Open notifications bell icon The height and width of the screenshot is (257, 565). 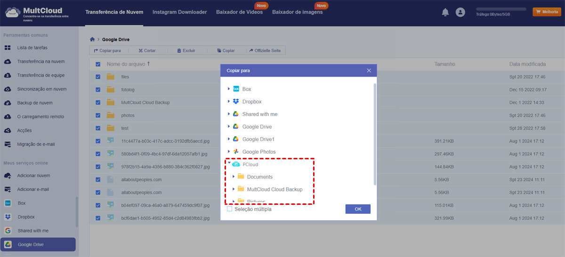[x=445, y=13]
